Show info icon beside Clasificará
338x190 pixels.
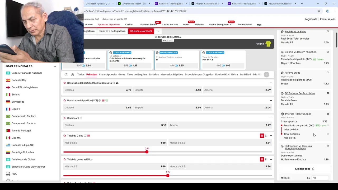tap(81, 118)
